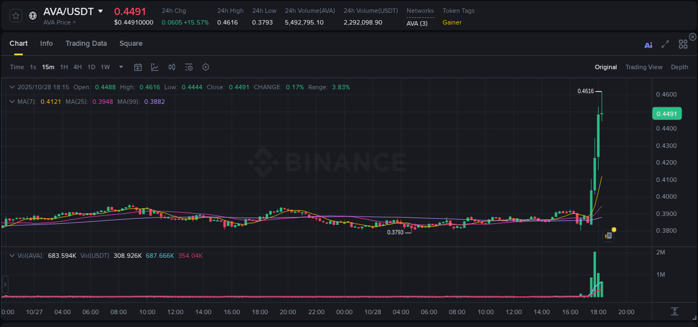
Task: Expand the chart to fullscreen
Action: [666, 44]
